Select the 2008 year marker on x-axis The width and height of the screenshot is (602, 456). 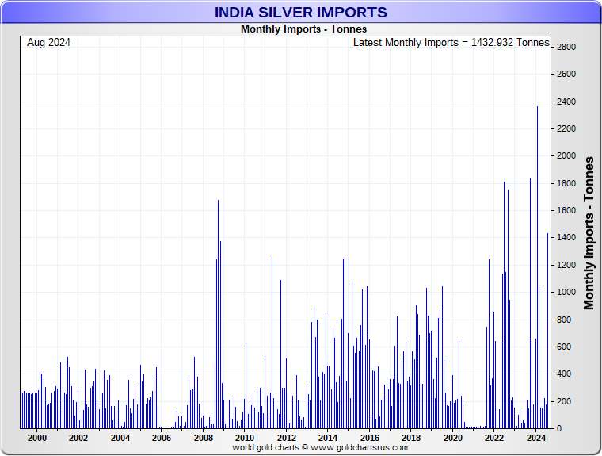204,438
